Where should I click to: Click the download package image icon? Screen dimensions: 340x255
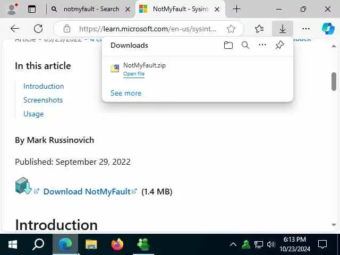coord(23,186)
